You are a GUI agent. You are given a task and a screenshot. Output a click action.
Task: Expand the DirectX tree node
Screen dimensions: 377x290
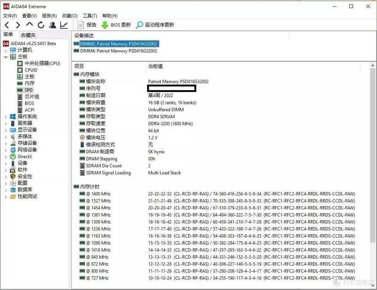[6, 157]
